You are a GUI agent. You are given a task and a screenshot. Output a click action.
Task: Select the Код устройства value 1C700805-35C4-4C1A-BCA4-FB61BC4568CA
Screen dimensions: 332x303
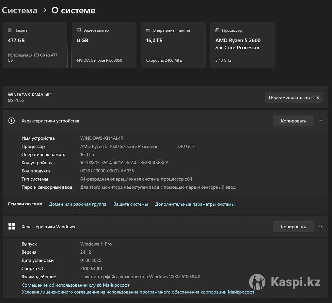(x=124, y=163)
